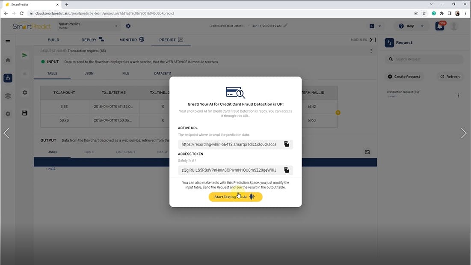
Task: Click the Refresh button
Action: (x=450, y=77)
